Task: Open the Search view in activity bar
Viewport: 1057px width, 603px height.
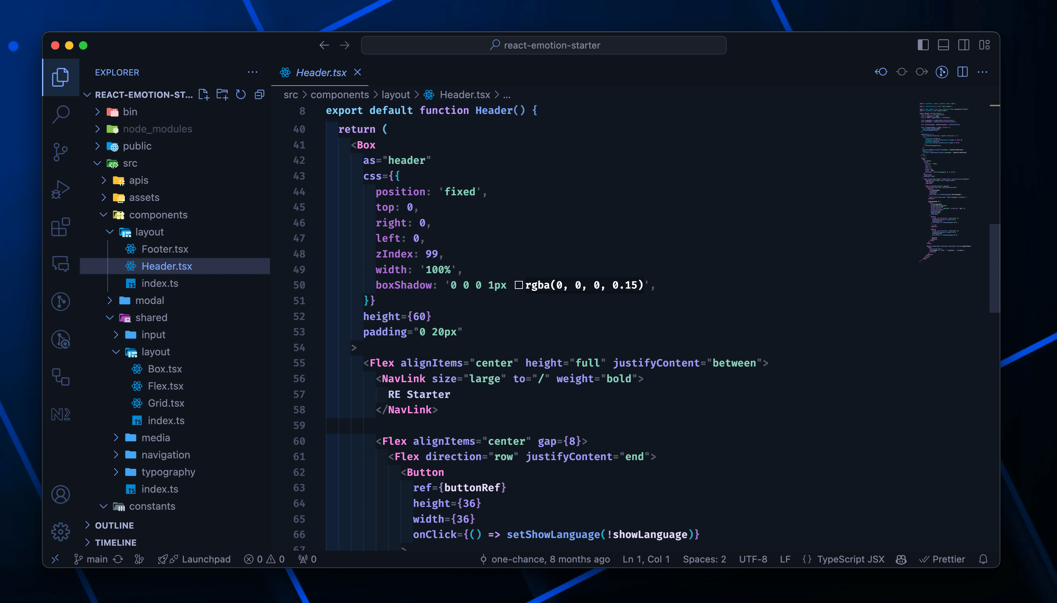Action: tap(60, 114)
